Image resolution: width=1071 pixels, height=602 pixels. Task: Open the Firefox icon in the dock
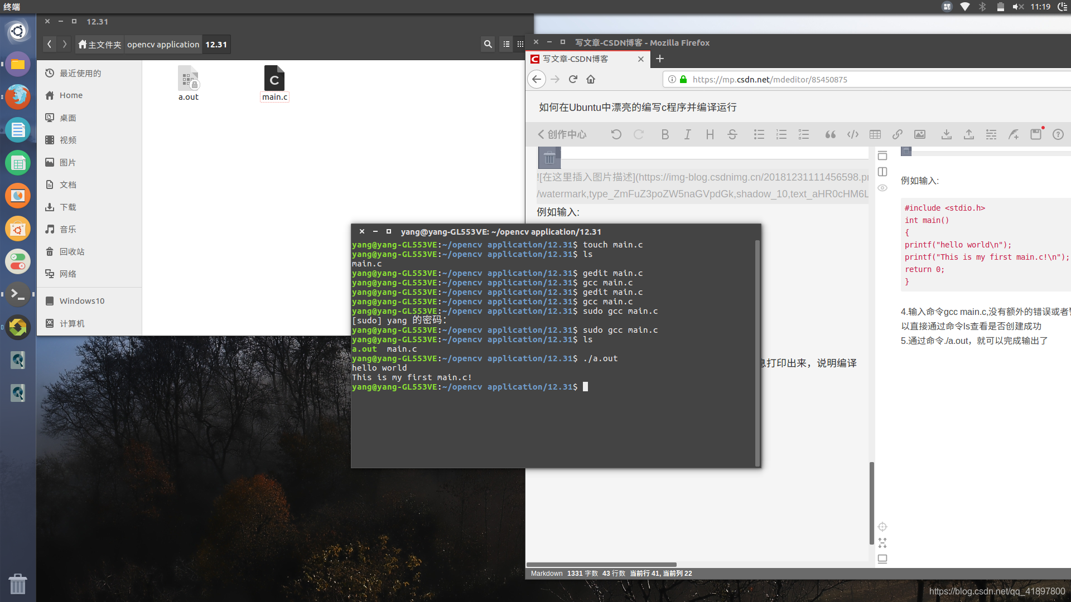point(18,96)
